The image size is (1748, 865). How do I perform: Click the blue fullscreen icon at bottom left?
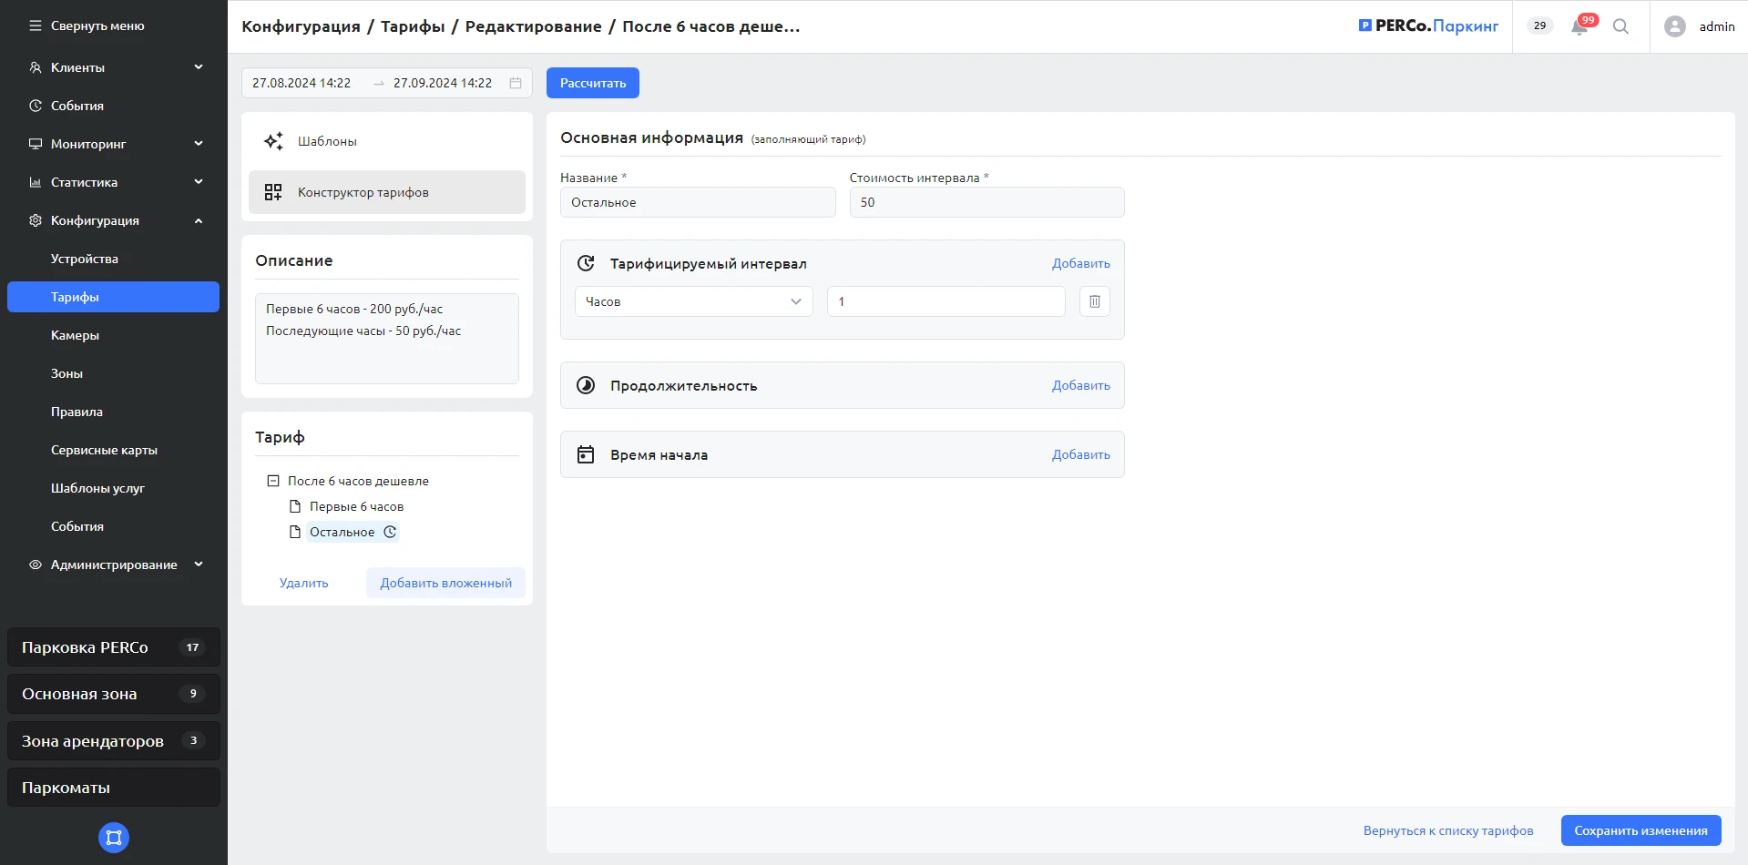pos(114,838)
